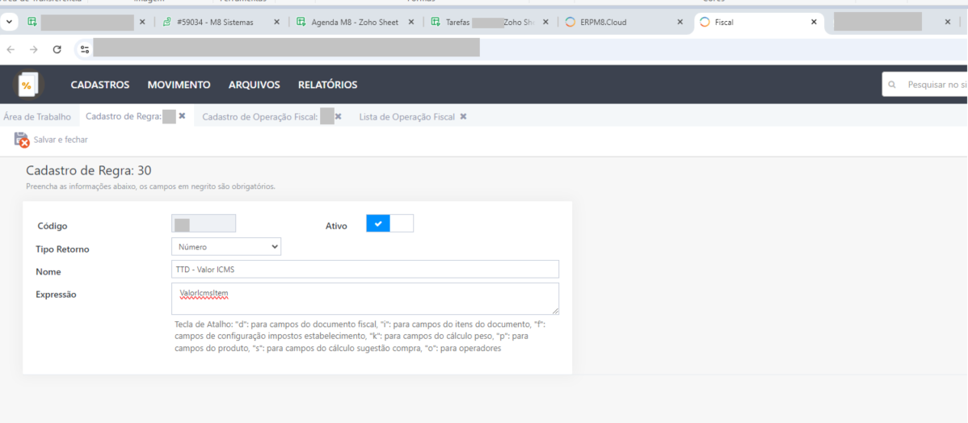The image size is (968, 423).
Task: Open the CADASTROS menu
Action: coord(100,85)
